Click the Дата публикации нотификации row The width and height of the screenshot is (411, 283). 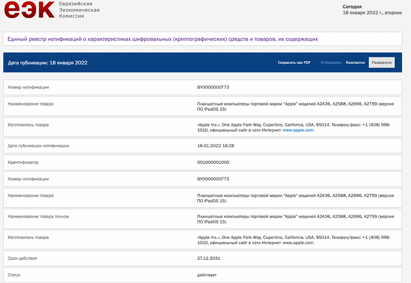202,145
